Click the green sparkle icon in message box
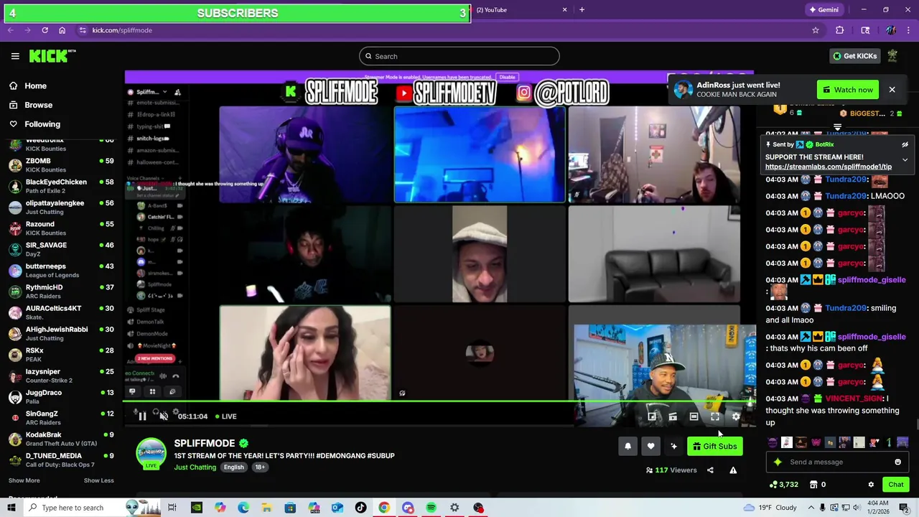Viewport: 919px width, 517px height. 778,462
